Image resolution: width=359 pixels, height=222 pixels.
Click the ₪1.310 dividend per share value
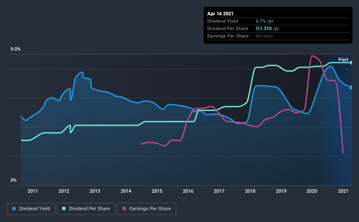tap(264, 28)
